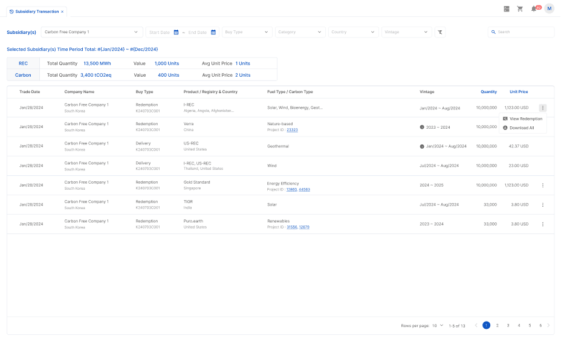Open Start Date calendar picker icon
Viewport: 561px width, 350px height.
pyautogui.click(x=176, y=32)
